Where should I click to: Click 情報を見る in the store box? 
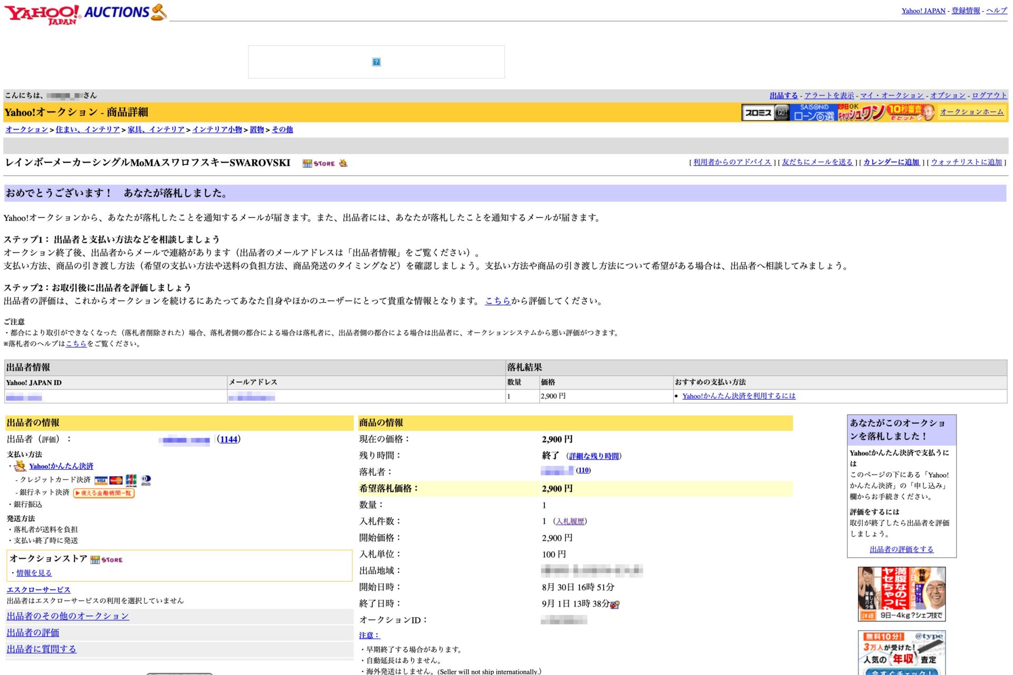point(34,573)
